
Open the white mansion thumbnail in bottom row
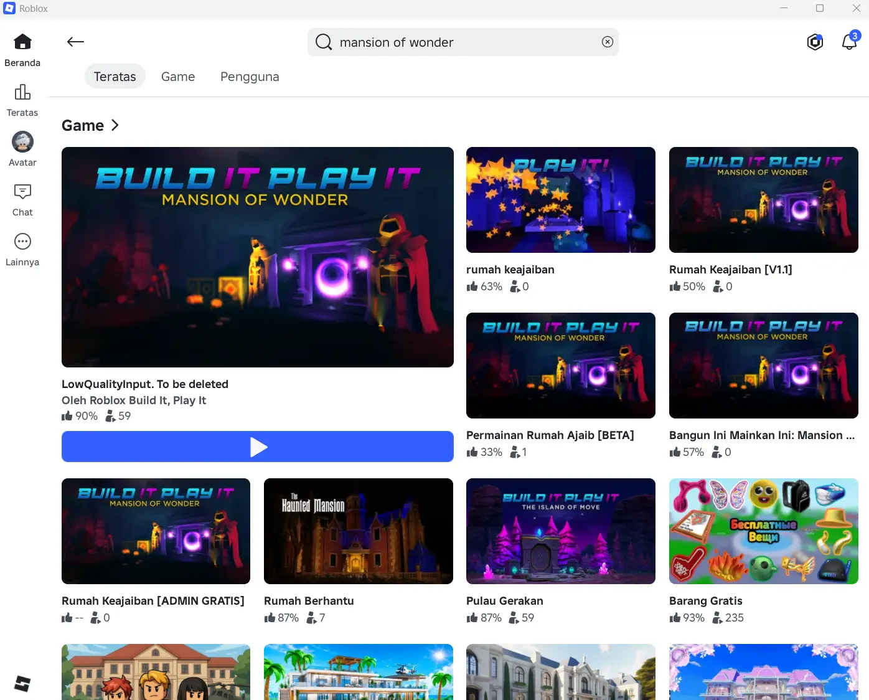(x=561, y=672)
